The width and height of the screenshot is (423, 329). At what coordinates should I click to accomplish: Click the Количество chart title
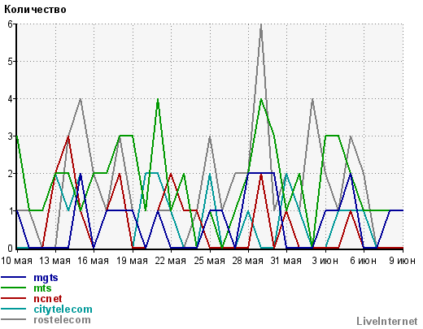35,10
